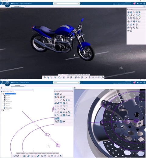The width and height of the screenshot is (146, 158).
Task: Select the Assembly tab in top toolbar
Action: 65,75
